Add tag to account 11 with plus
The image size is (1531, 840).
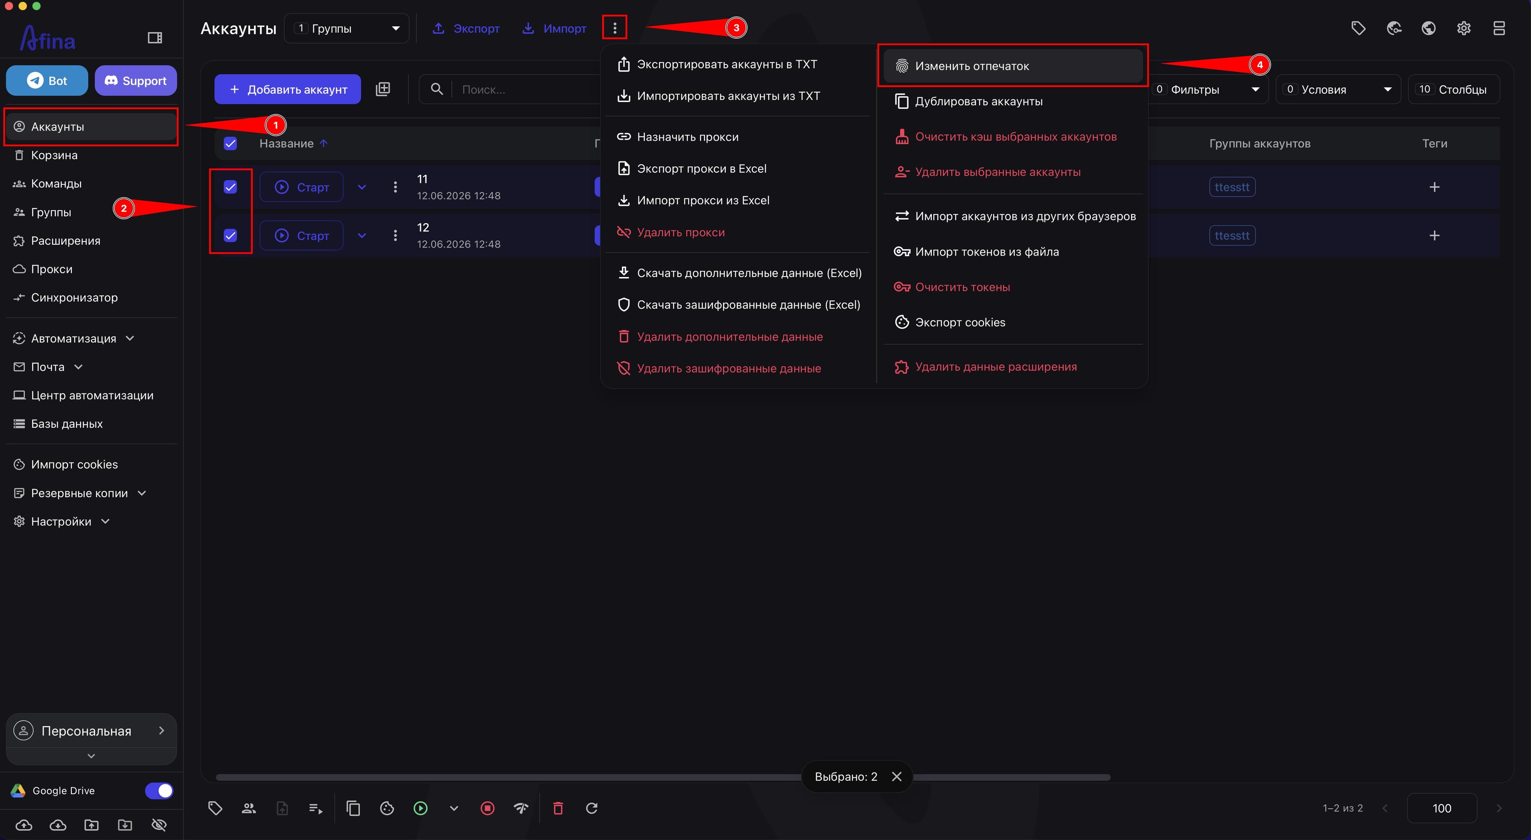(1434, 187)
